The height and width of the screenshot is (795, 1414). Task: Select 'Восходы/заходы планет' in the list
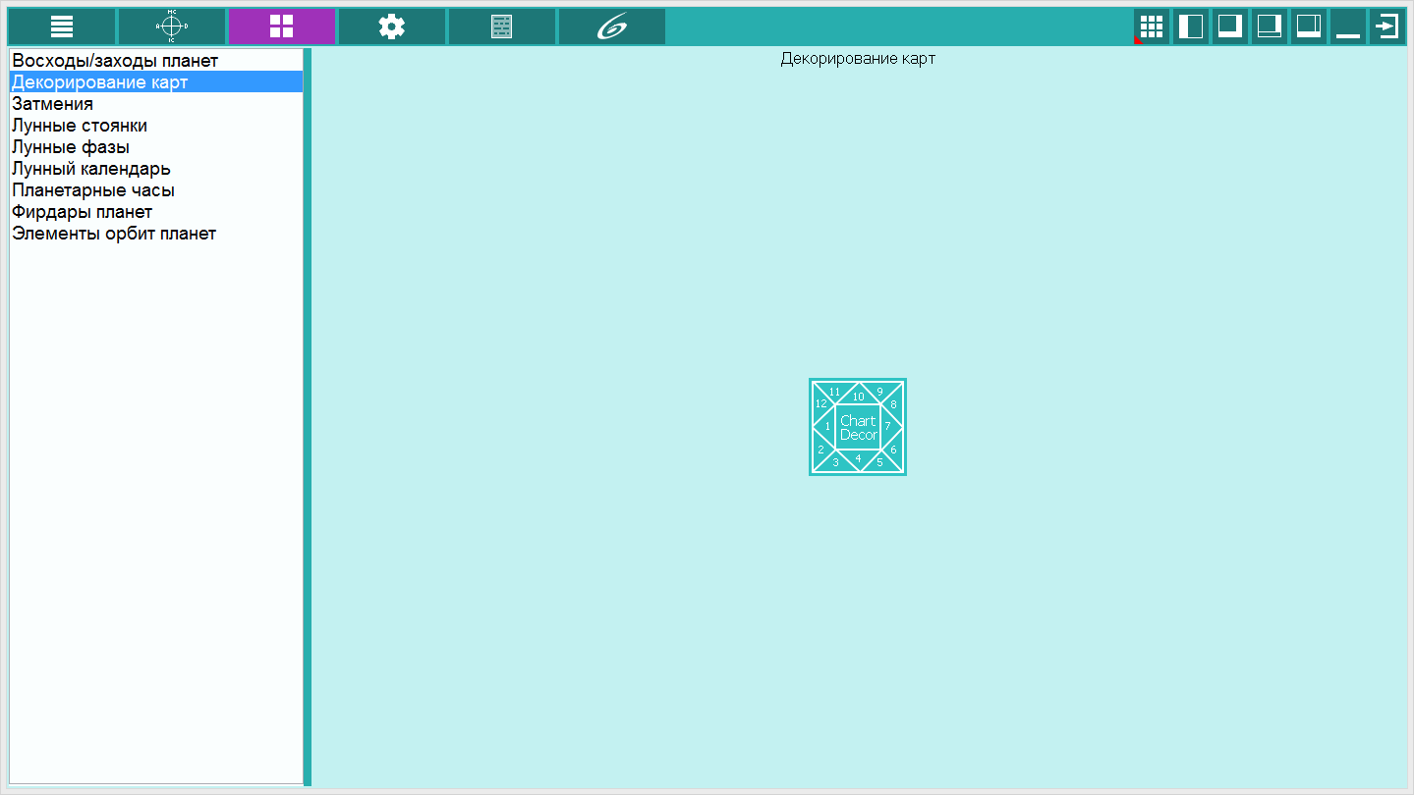[x=115, y=61]
